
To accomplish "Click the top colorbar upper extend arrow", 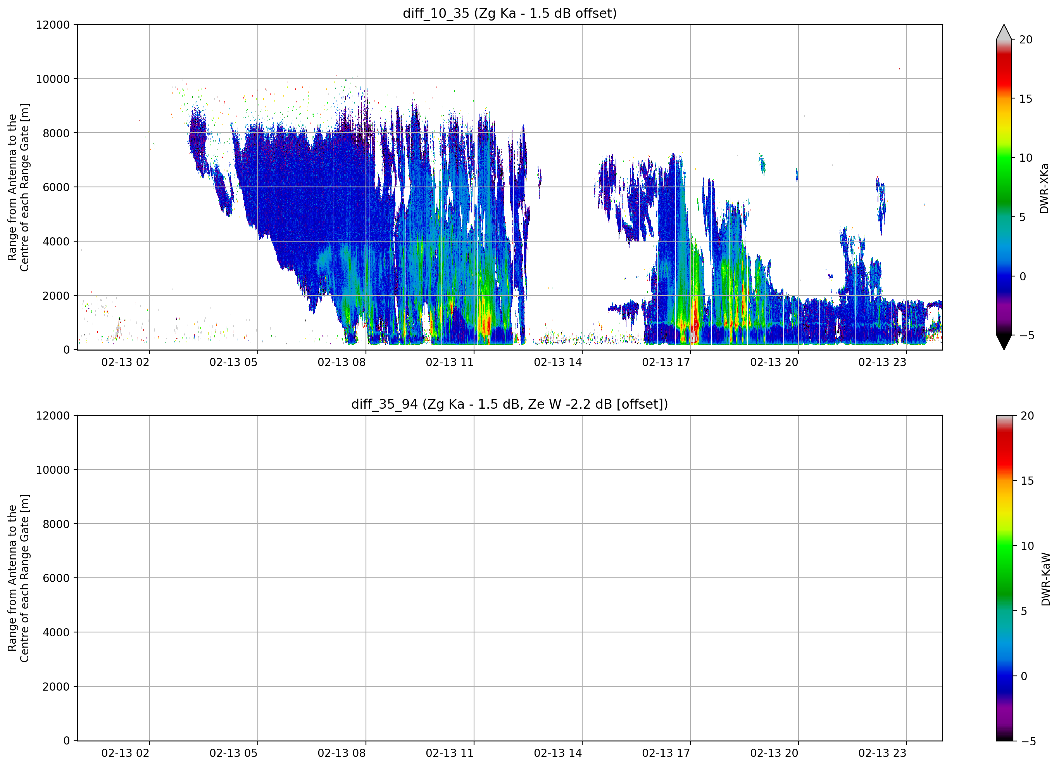I will coord(1004,32).
